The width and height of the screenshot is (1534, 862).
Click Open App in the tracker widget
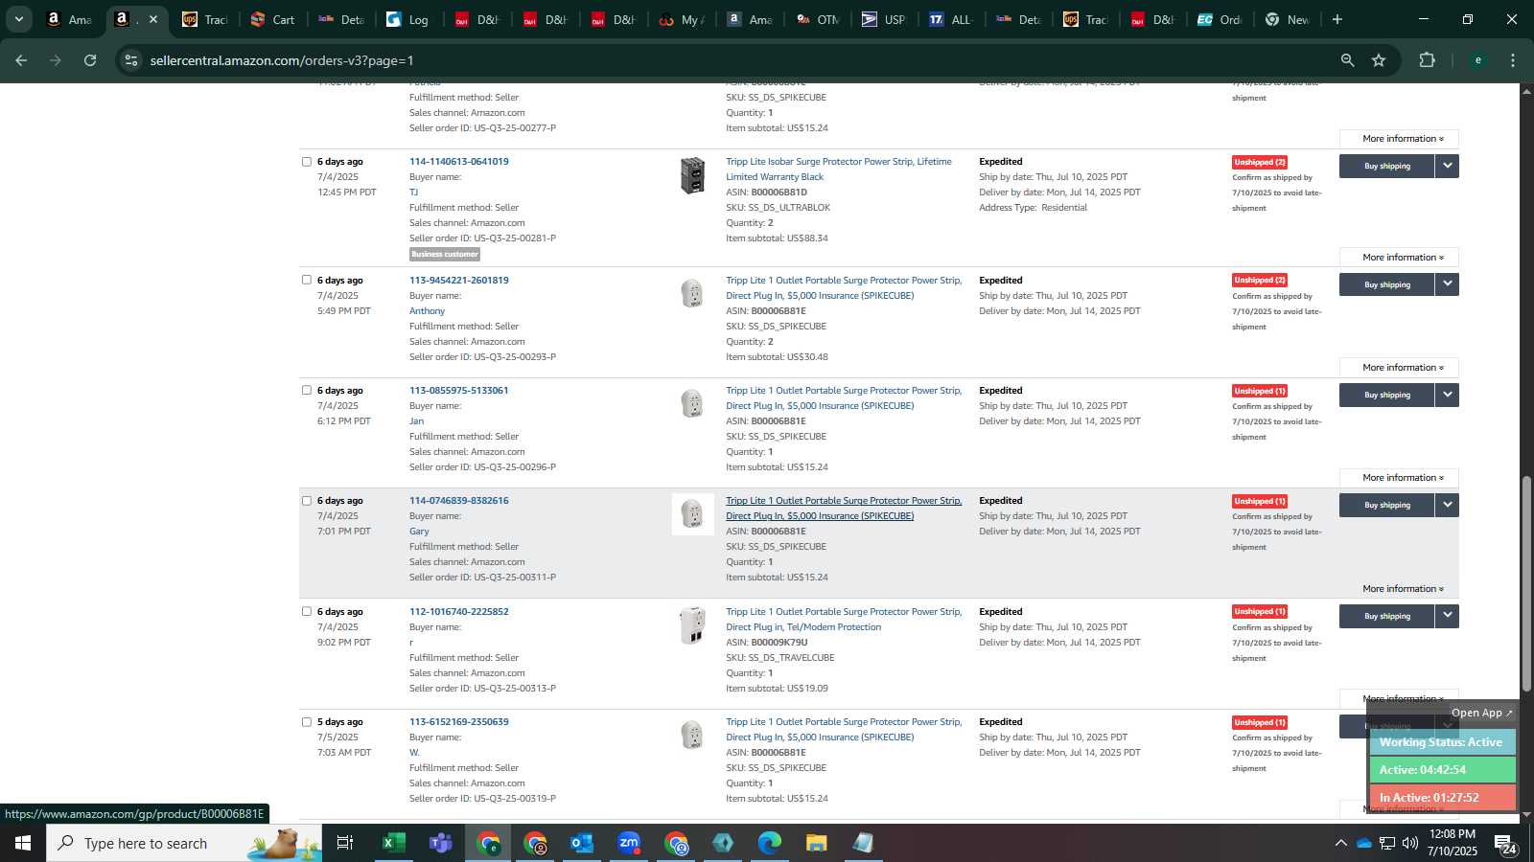click(x=1481, y=713)
